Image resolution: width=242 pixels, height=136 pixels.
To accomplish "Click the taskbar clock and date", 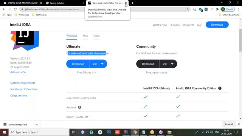I will point(226,132).
